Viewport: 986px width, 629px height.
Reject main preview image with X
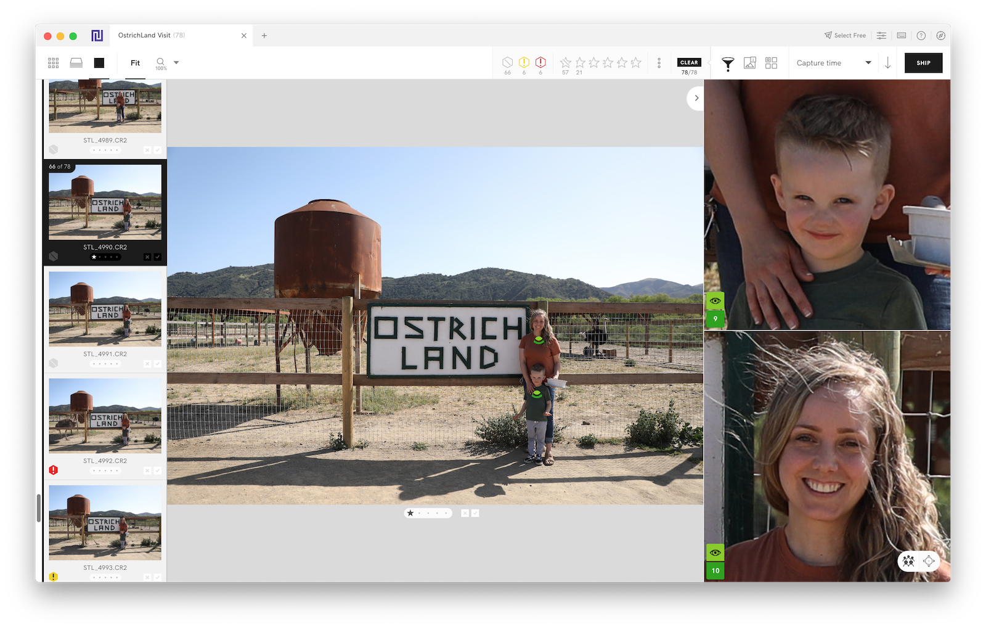click(465, 513)
